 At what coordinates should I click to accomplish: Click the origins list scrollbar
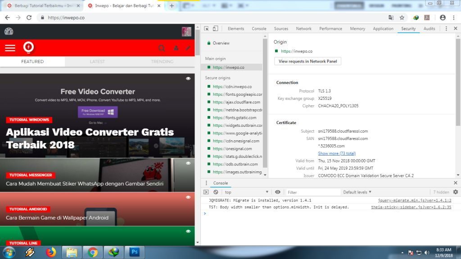coord(265,103)
